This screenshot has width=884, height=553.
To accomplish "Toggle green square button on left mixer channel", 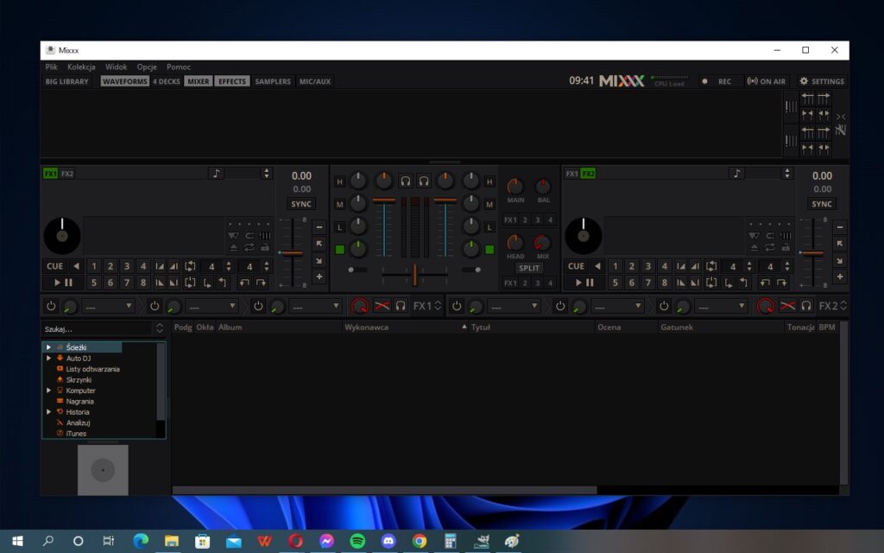I will pos(339,250).
